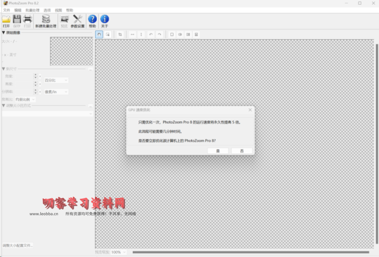
Task: Open the 像素/in resolution unit dropdown
Action: 56,92
